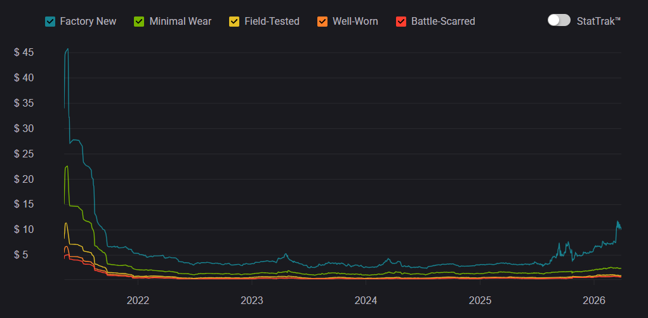Click the Factory New legend label
648x318 pixels.
88,22
